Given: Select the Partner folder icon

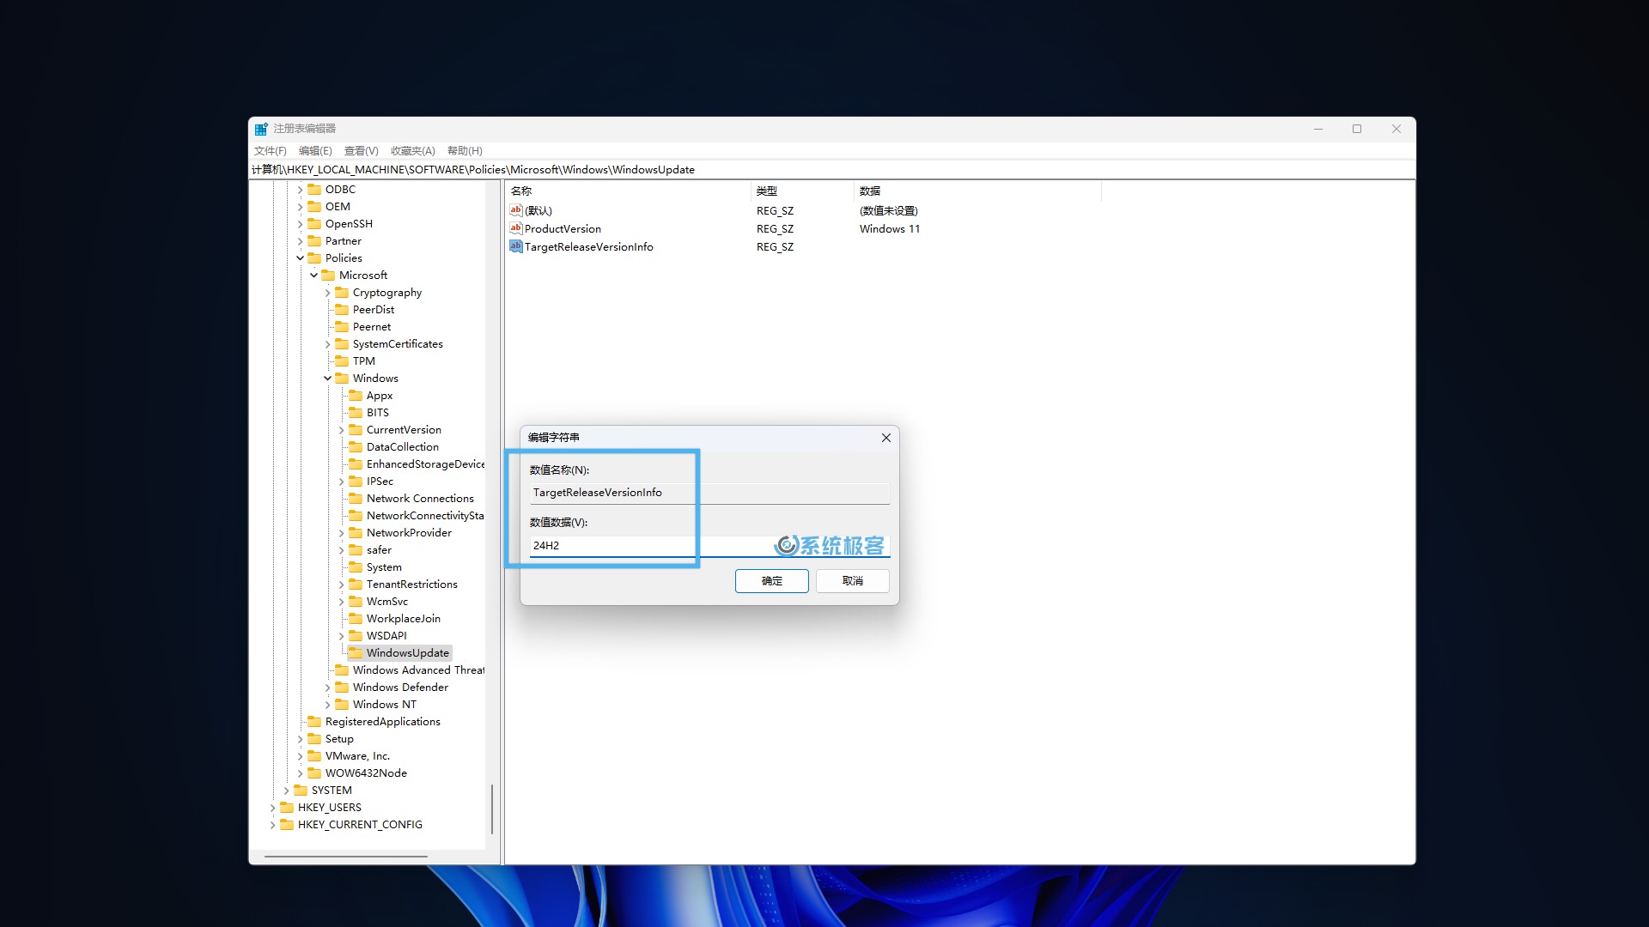Looking at the screenshot, I should pyautogui.click(x=314, y=241).
